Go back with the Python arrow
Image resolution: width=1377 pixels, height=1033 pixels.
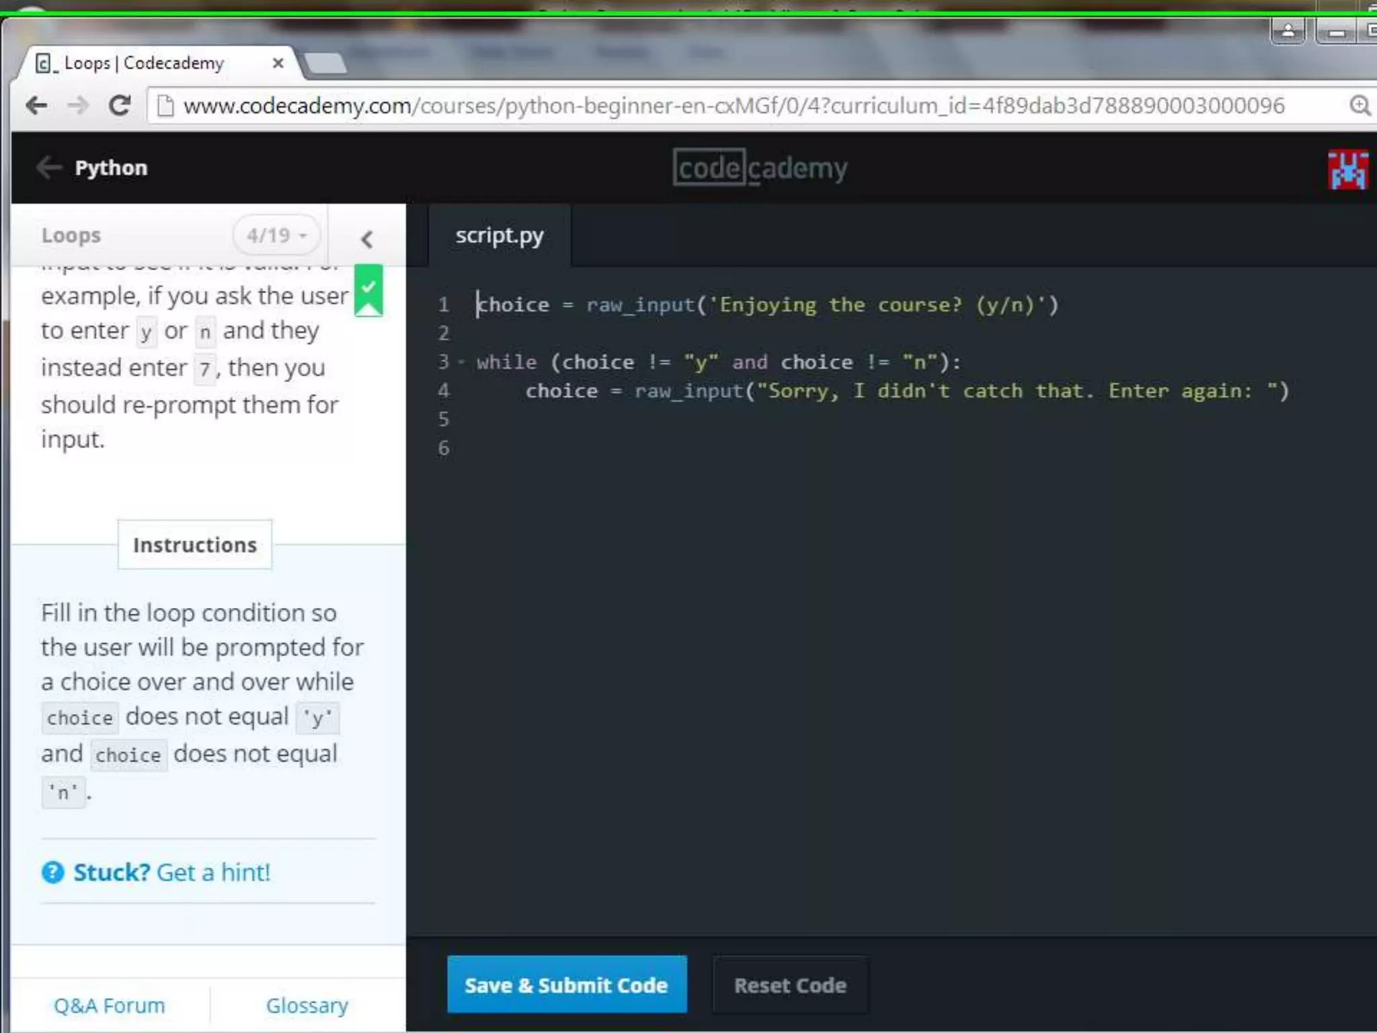[48, 167]
